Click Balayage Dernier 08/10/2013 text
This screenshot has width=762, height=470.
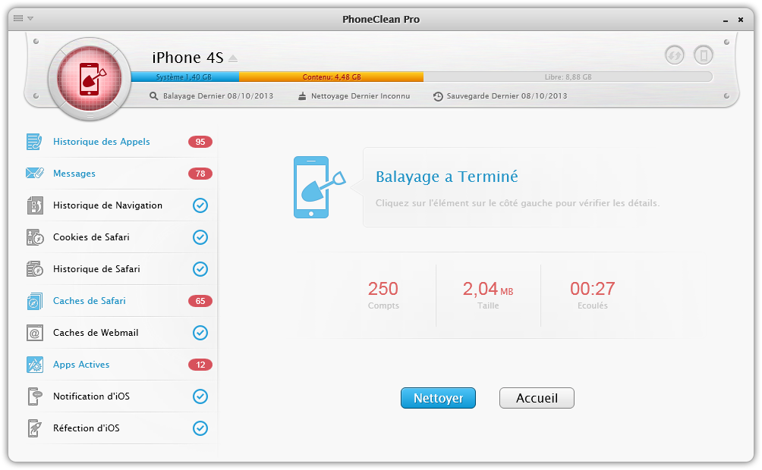click(218, 96)
